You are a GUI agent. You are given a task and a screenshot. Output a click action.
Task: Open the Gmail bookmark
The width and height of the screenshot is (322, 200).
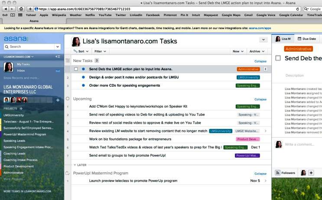click(x=248, y=15)
